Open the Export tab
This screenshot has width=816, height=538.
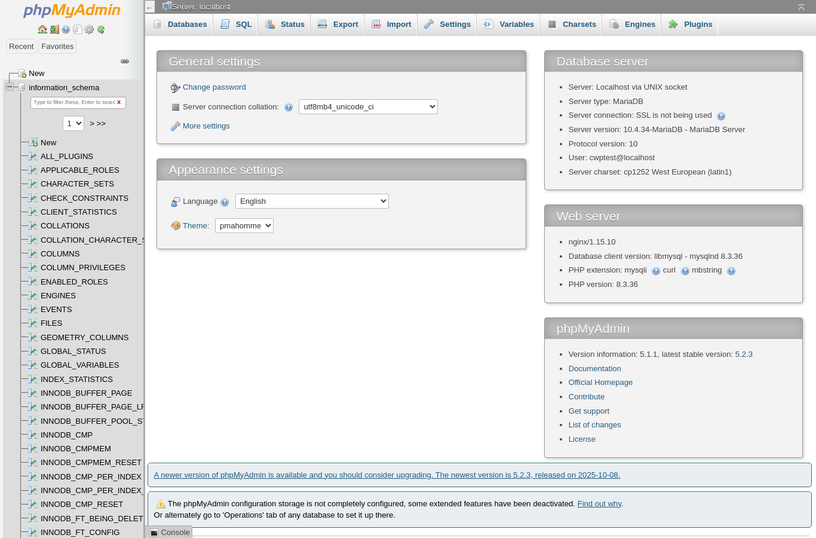point(338,25)
